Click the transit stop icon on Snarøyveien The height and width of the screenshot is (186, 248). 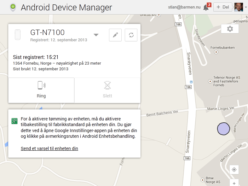(191, 82)
